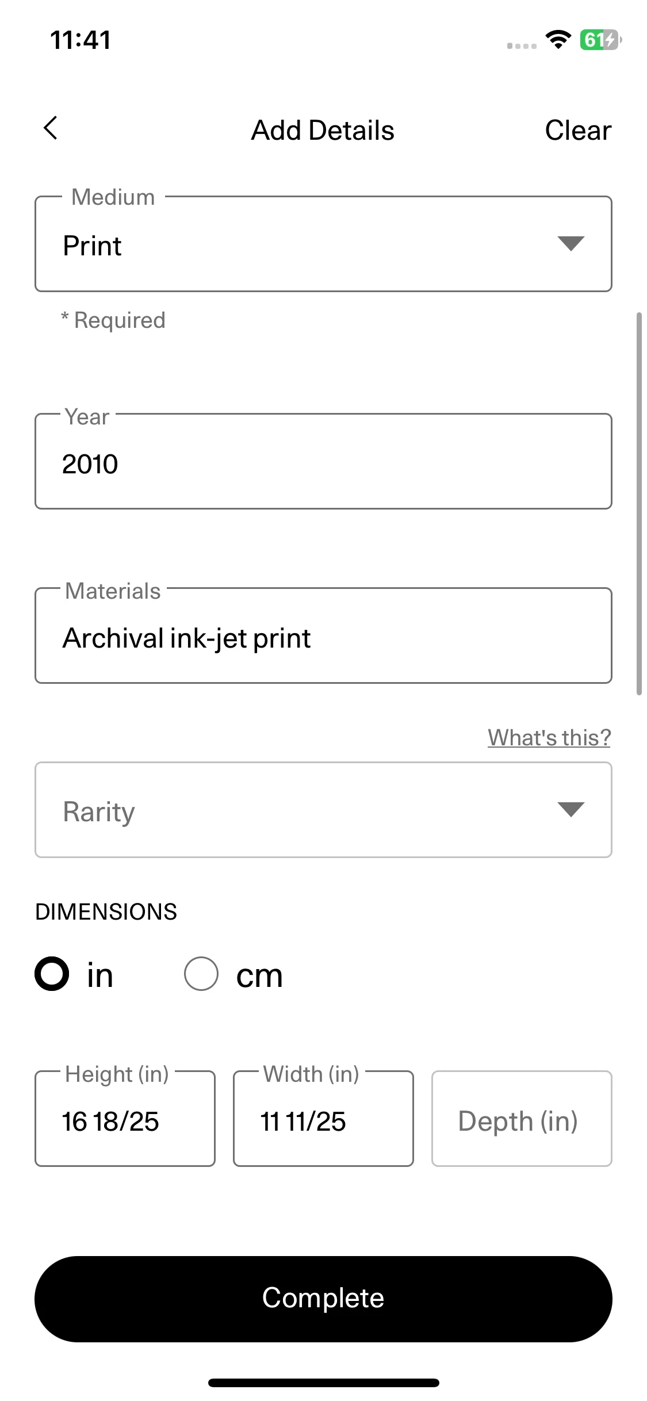Edit the Height (in) field

(125, 1119)
